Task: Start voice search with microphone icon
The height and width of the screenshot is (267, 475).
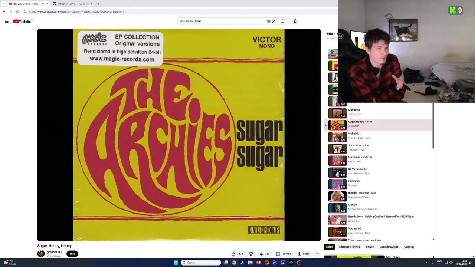Action: pyautogui.click(x=295, y=21)
